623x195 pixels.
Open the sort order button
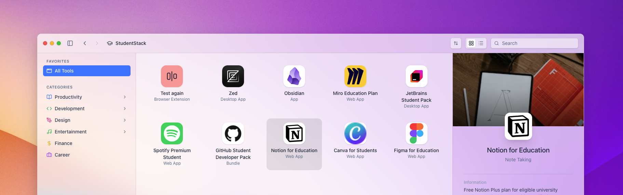tap(456, 43)
